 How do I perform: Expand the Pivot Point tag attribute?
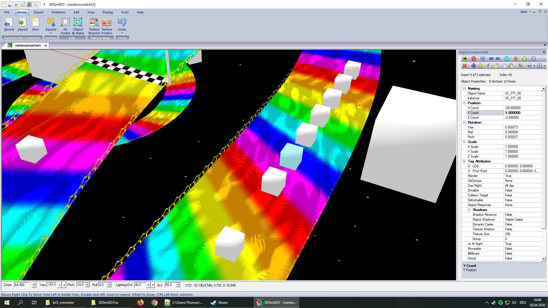coord(469,171)
